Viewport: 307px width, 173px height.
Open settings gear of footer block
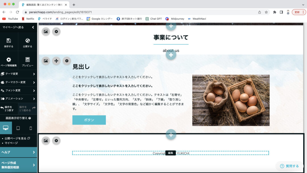pos(56,140)
